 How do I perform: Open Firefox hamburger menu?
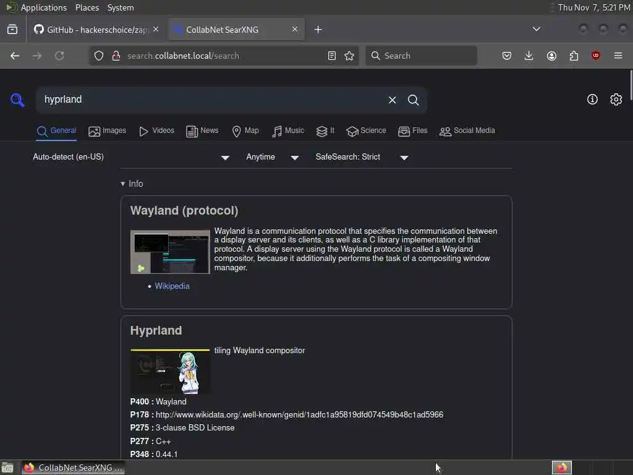tap(618, 56)
